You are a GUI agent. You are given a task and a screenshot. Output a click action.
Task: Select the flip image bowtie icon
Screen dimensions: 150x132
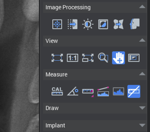pyautogui.click(x=118, y=24)
